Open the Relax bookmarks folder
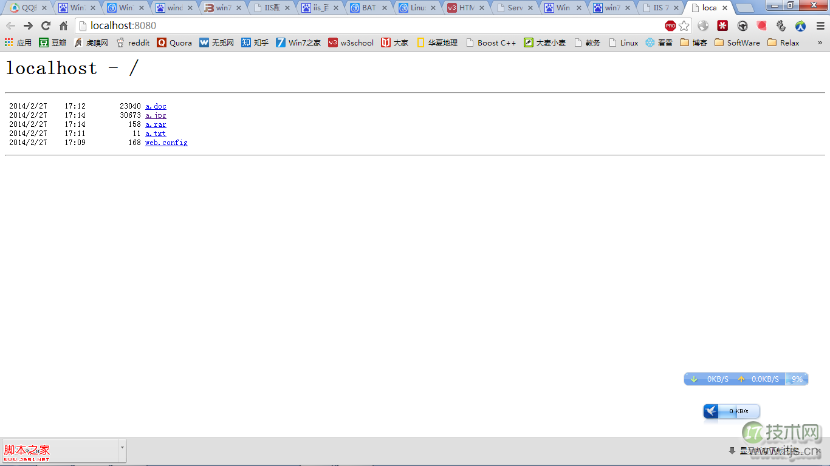The image size is (830, 466). tap(784, 42)
